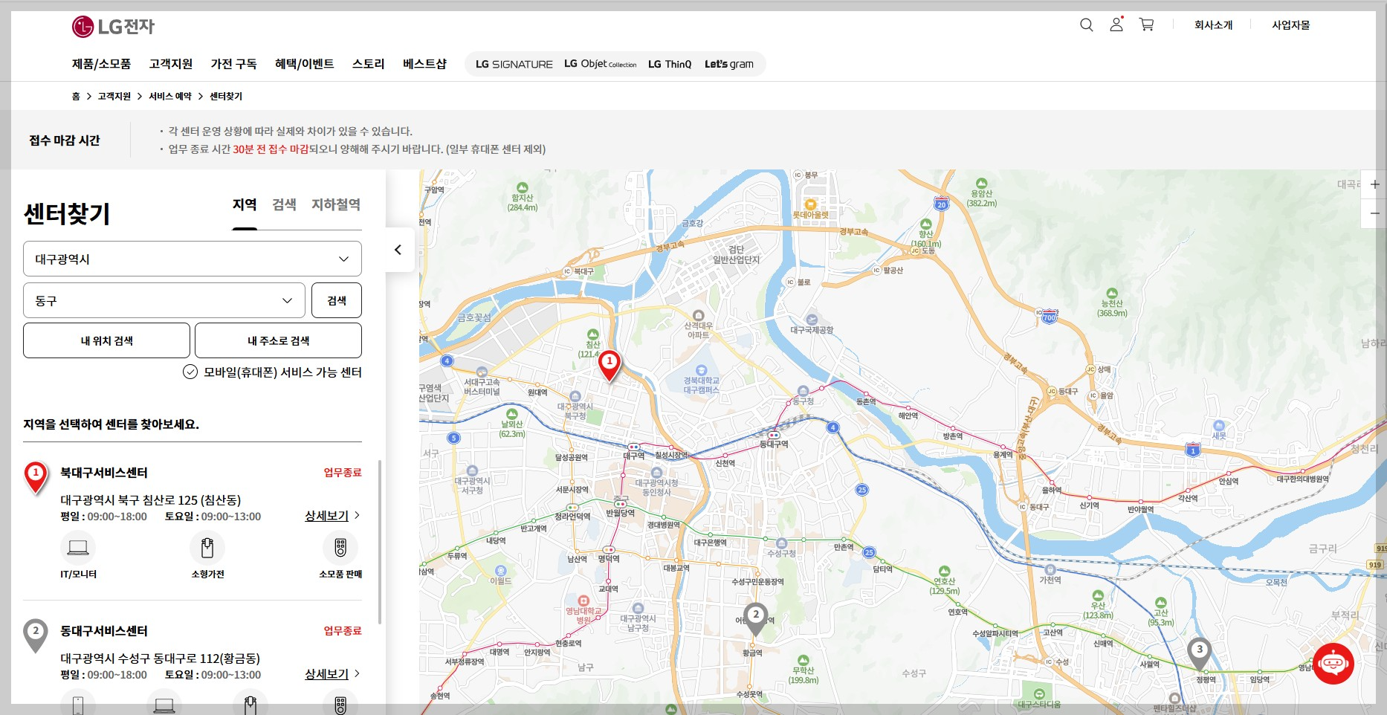Zoom in the map with plus button
Viewport: 1387px width, 715px height.
1374,184
